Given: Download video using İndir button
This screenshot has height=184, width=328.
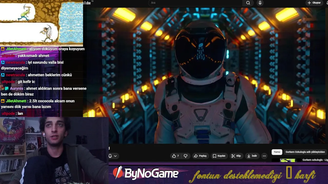Looking at the screenshot, I should [252, 156].
